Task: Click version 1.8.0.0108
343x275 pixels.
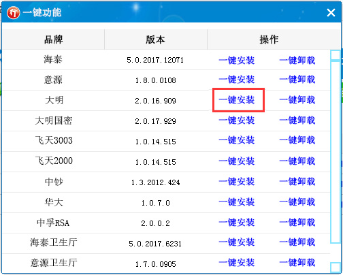Action: pos(156,80)
